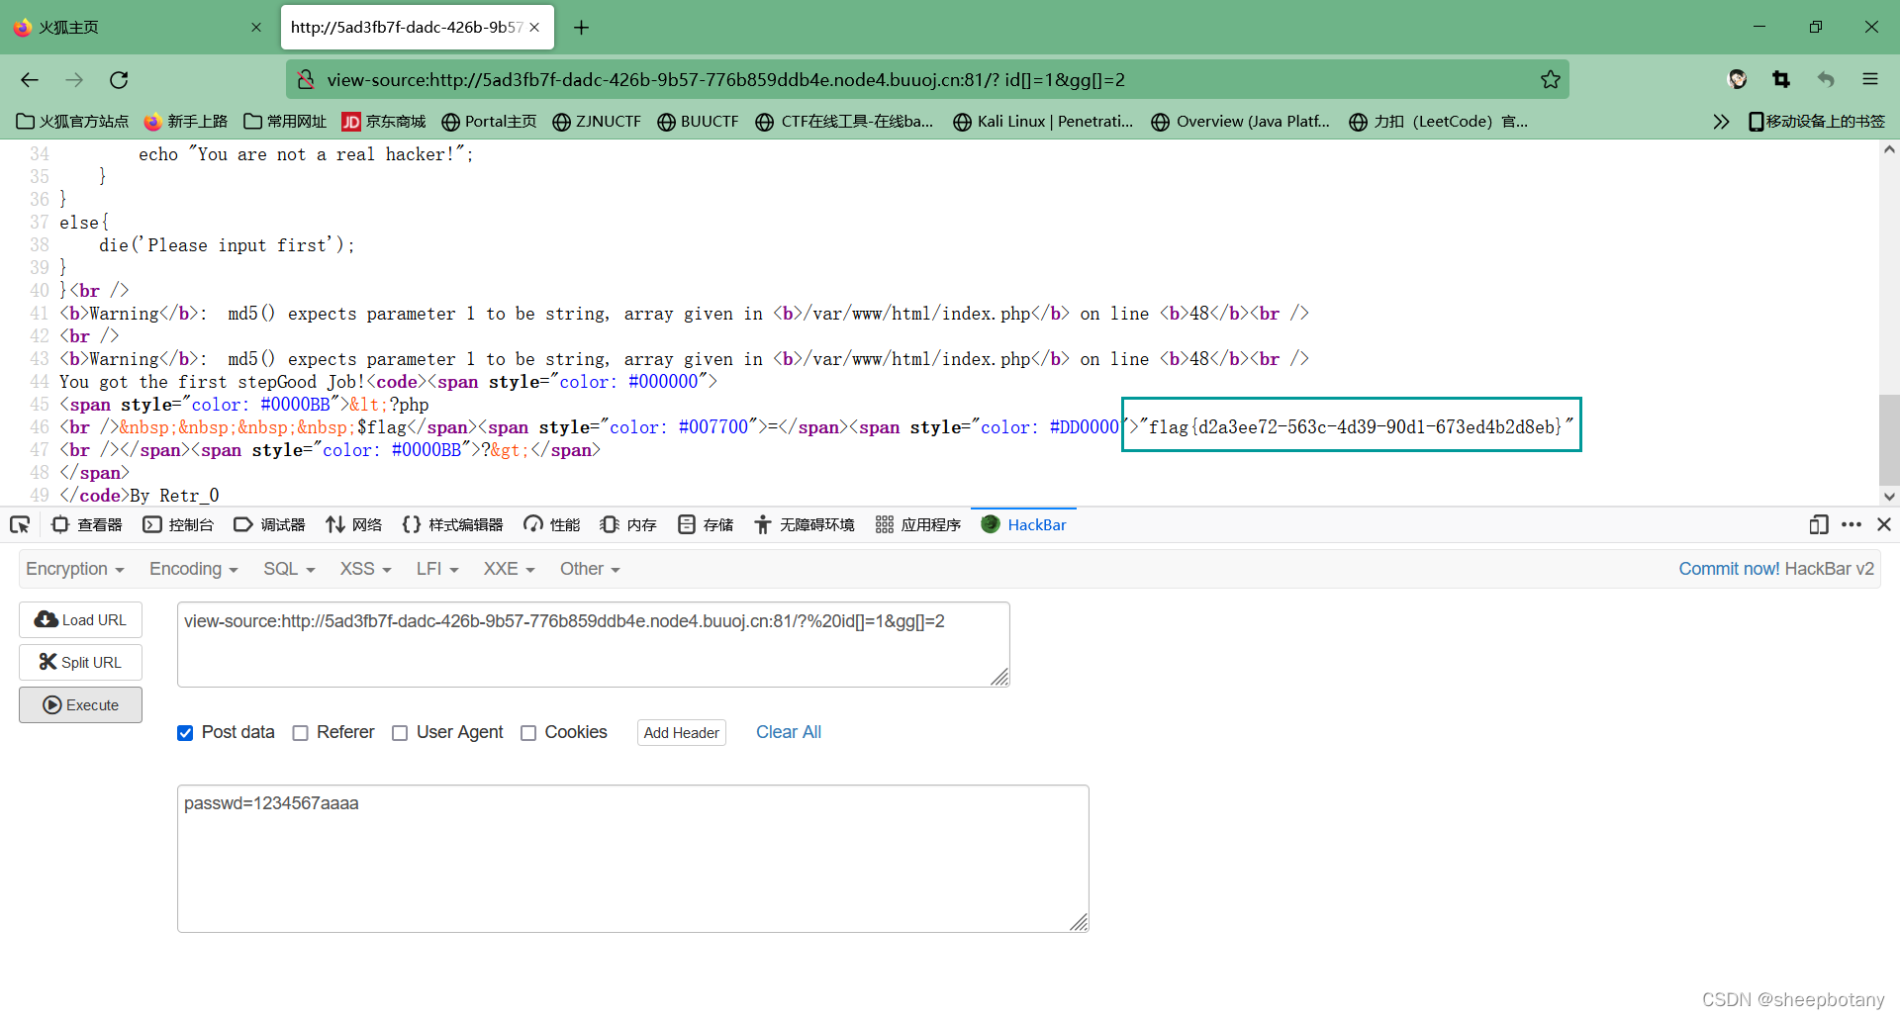Click the browser address bar
The height and width of the screenshot is (1019, 1900).
pos(925,80)
